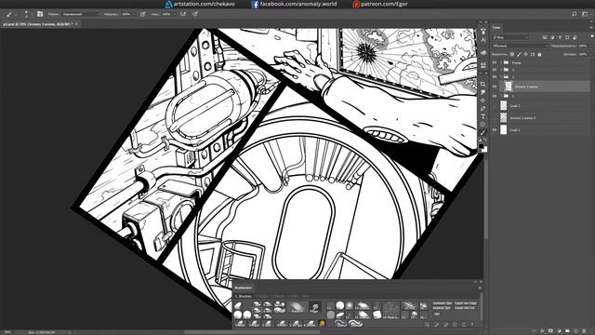Toggle visibility of group 1
Viewport: 595px width, 335px height.
[495, 96]
